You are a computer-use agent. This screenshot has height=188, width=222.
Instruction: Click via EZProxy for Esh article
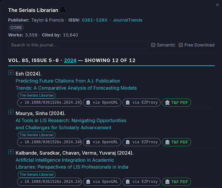tap(141, 103)
